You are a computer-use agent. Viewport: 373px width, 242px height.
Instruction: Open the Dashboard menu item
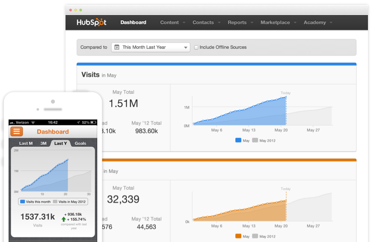click(x=133, y=22)
